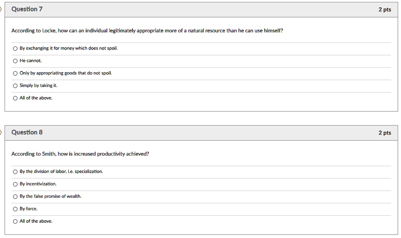Choose 'By the division of labor' answer
The image size is (401, 238).
(15, 172)
